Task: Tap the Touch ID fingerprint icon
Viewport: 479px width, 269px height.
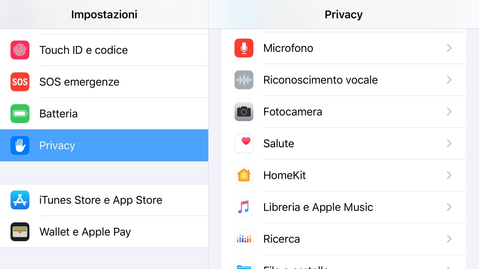Action: (20, 50)
